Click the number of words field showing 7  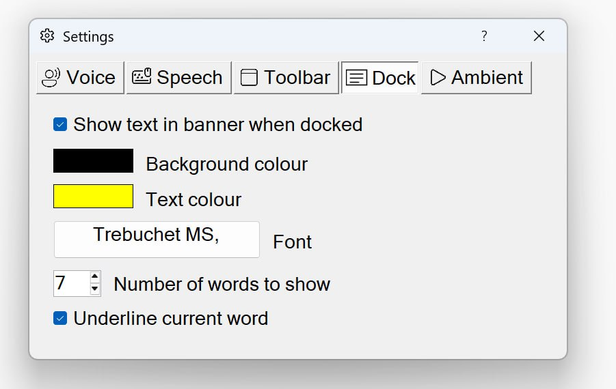pos(72,283)
